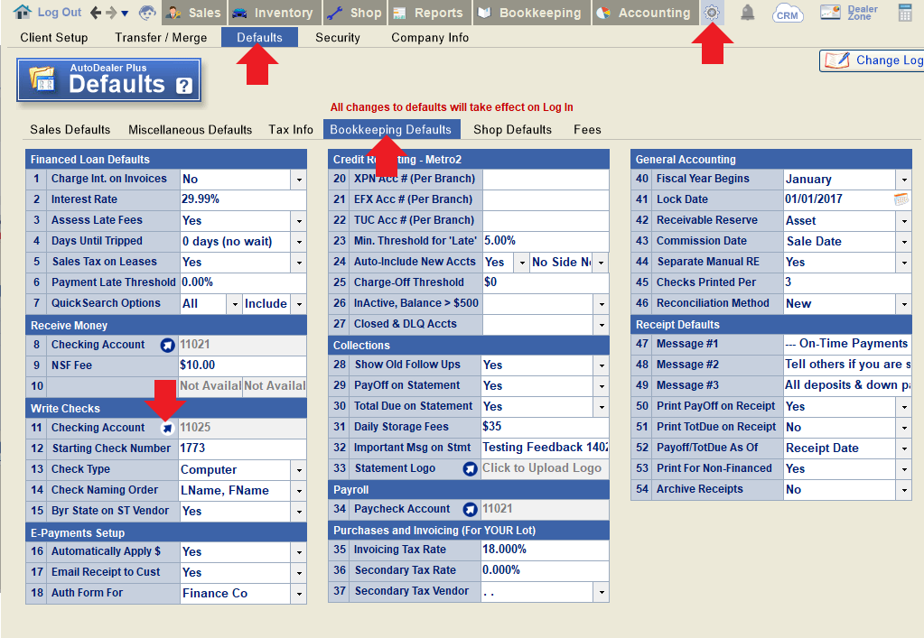Image resolution: width=924 pixels, height=638 pixels.
Task: Open the Sales Tax on Leases dropdown
Action: [299, 262]
